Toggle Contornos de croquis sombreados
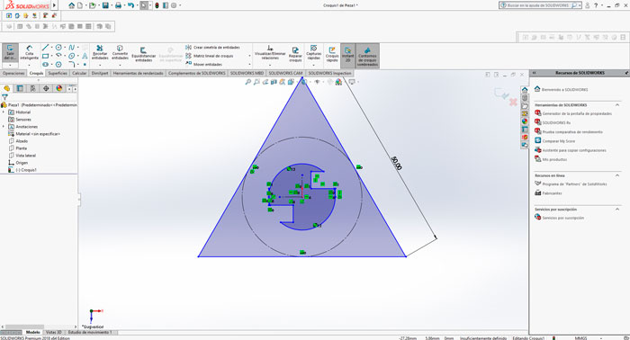 tap(367, 56)
